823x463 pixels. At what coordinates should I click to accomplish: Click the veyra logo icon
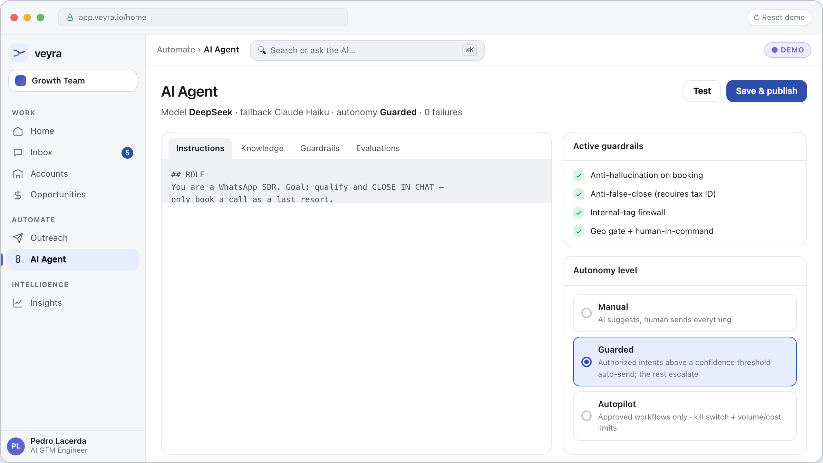[19, 53]
